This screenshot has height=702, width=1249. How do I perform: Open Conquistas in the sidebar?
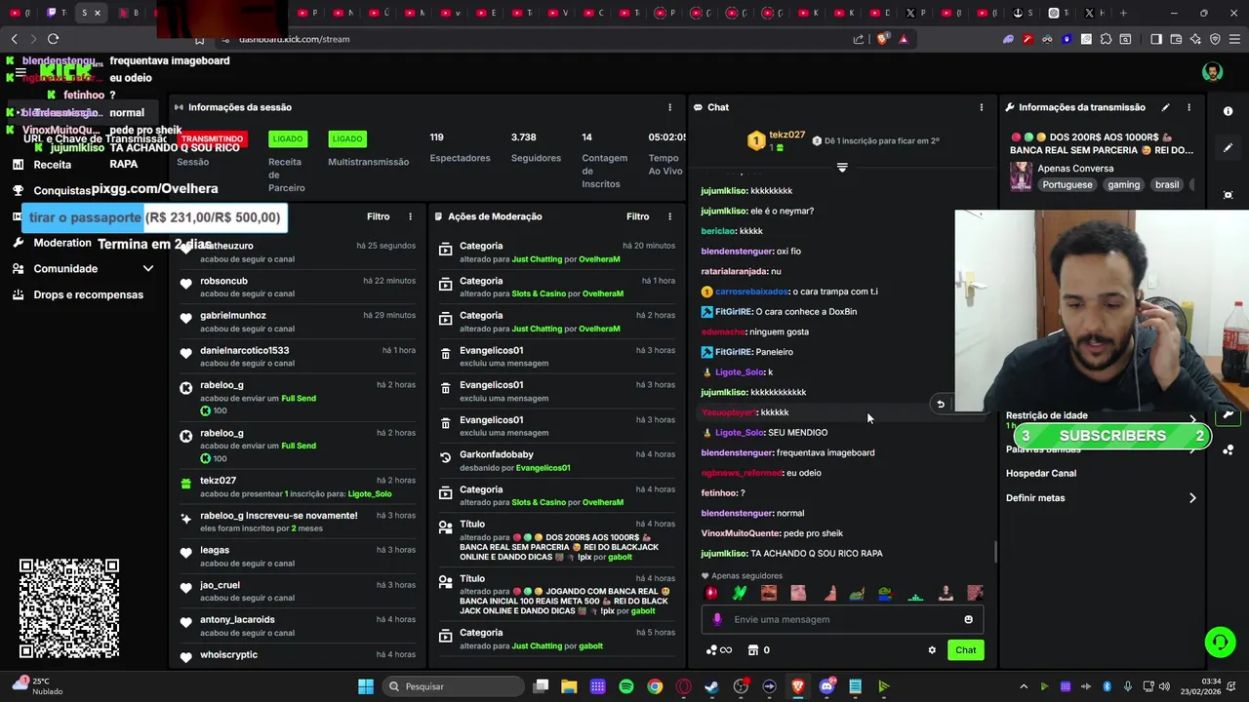(62, 191)
